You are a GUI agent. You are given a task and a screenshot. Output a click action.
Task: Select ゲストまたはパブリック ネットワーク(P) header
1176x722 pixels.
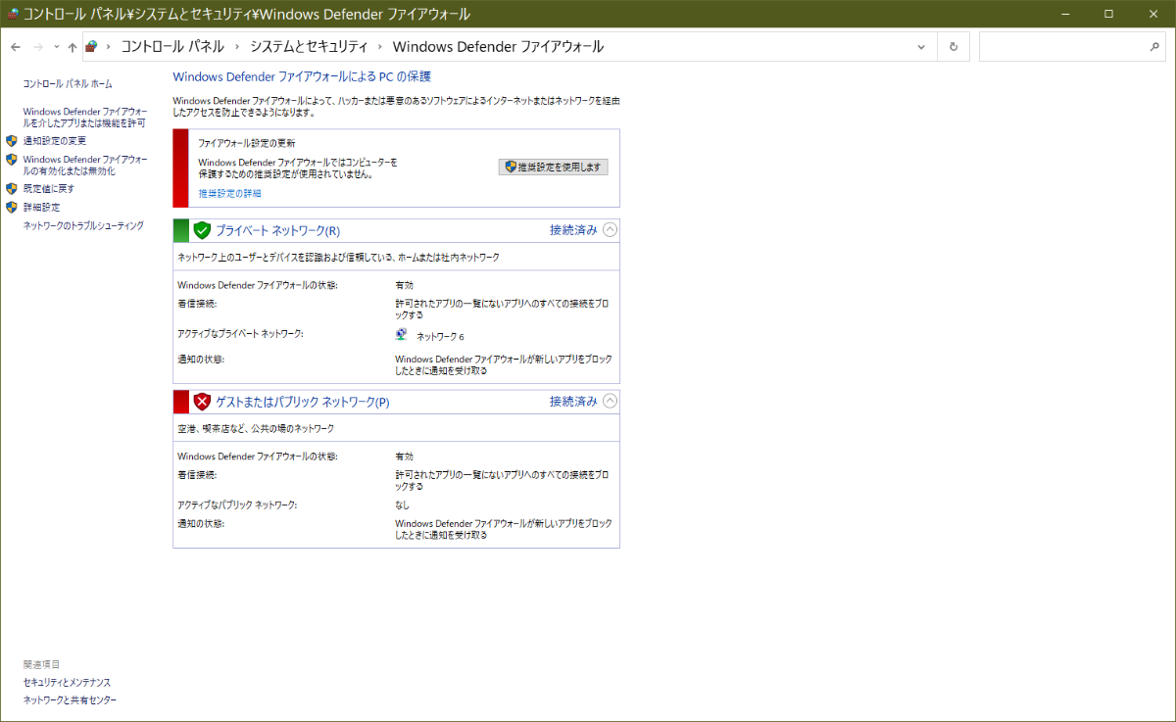coord(303,402)
